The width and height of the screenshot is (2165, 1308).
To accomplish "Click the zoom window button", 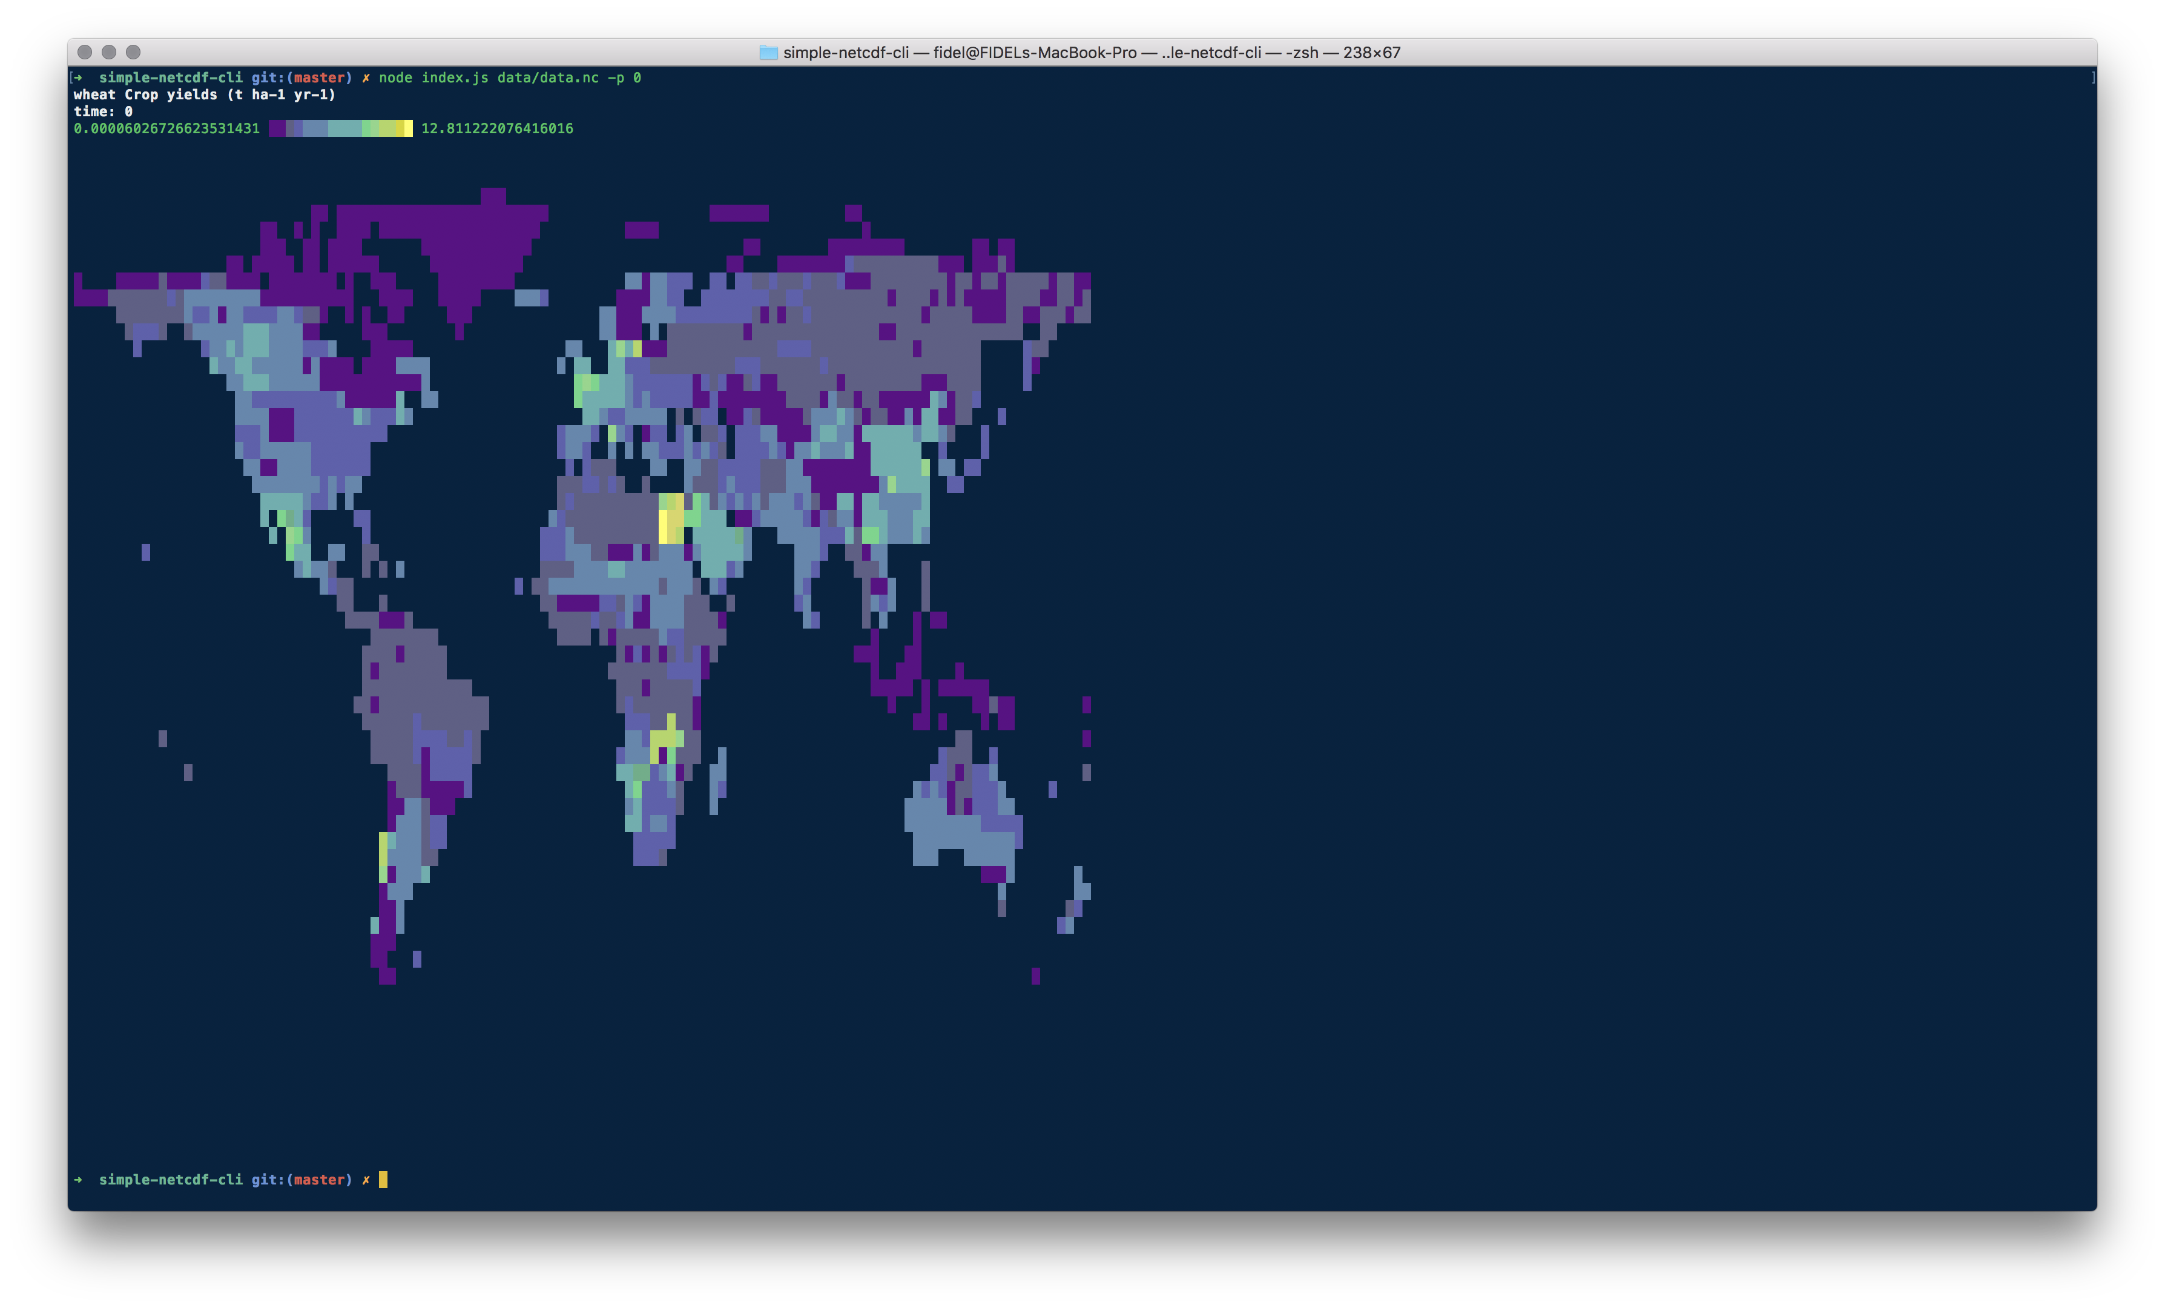I will tap(133, 53).
